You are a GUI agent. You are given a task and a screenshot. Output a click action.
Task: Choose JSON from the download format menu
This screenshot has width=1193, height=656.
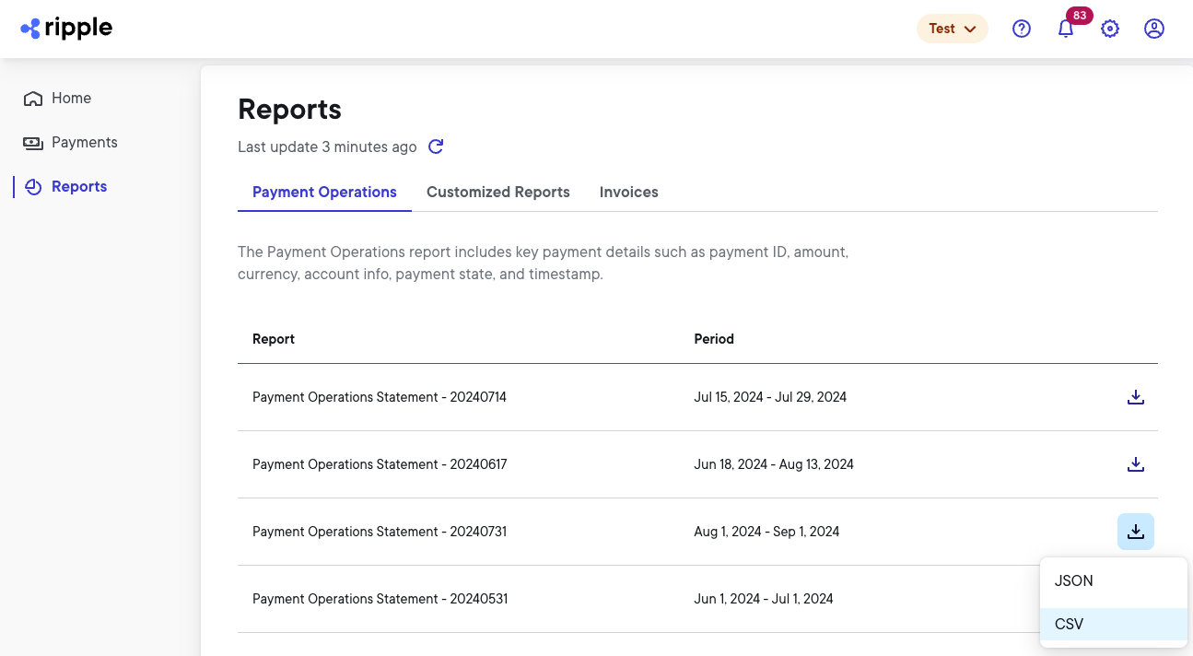pyautogui.click(x=1073, y=580)
